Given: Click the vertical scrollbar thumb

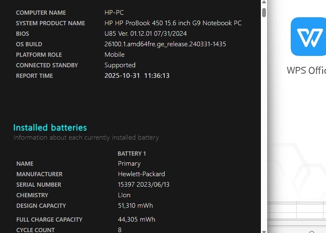Looking at the screenshot, I should click(x=264, y=13).
